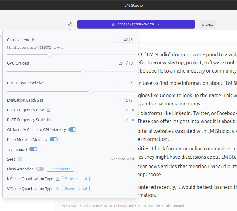Disable Keep Model in Memory switch
This screenshot has height=211, width=237.
click(x=54, y=139)
